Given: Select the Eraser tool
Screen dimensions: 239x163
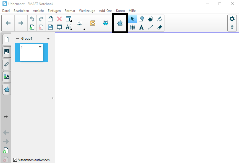Looking at the screenshot, I should click(x=159, y=27).
